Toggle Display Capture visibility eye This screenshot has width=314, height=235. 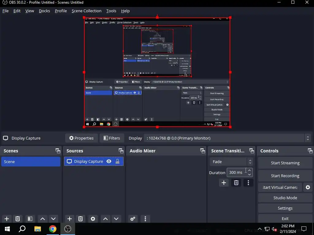(109, 162)
